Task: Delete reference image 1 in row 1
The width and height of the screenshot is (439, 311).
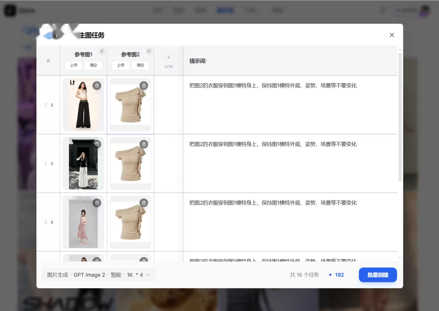Action: (97, 86)
